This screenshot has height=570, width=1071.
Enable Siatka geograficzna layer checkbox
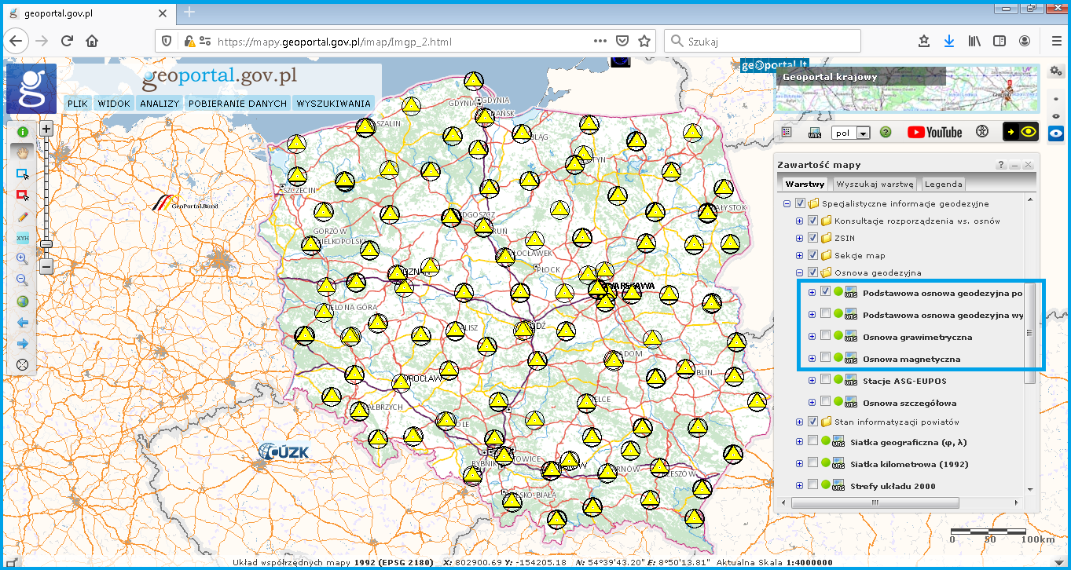[813, 441]
